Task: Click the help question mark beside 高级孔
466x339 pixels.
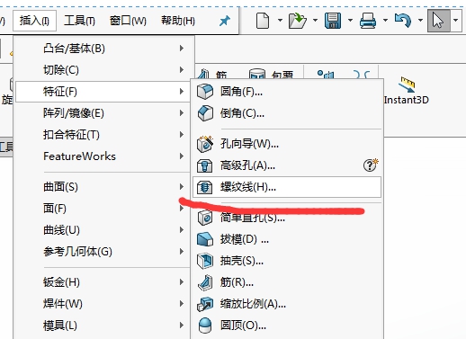Action: click(x=371, y=165)
